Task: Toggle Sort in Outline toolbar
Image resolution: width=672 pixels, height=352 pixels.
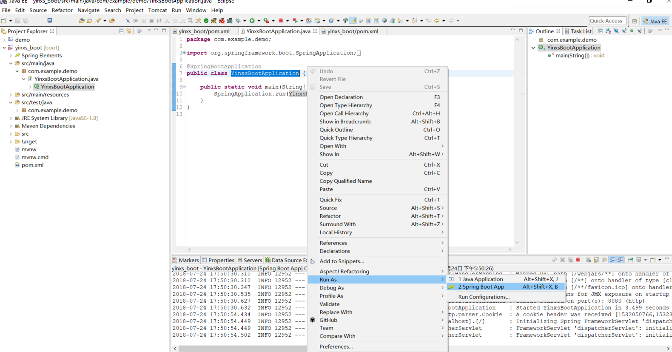Action: coord(608,31)
